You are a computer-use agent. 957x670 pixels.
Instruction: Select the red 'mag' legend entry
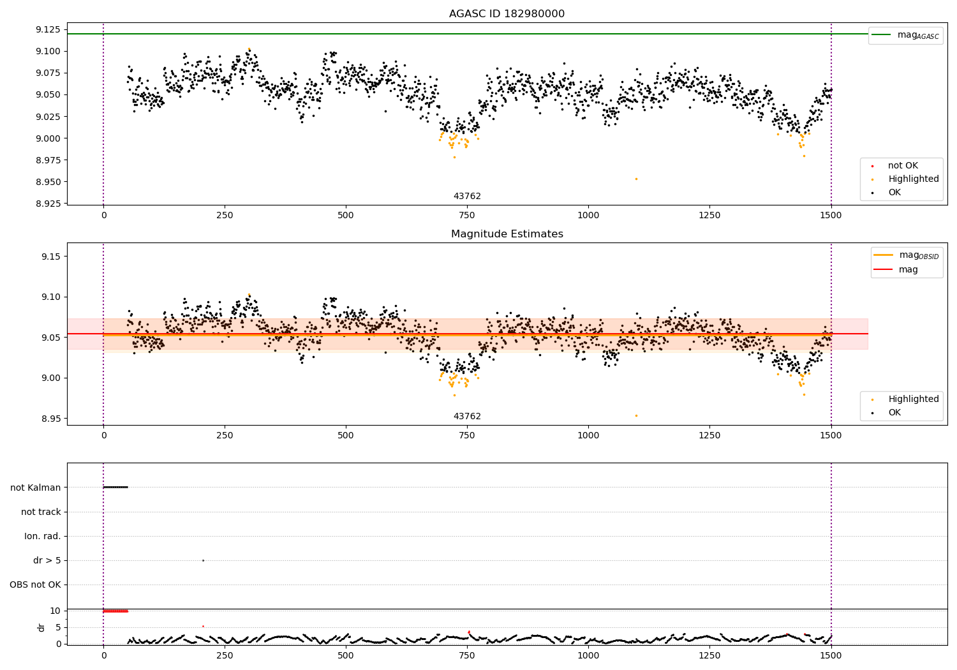pos(883,270)
